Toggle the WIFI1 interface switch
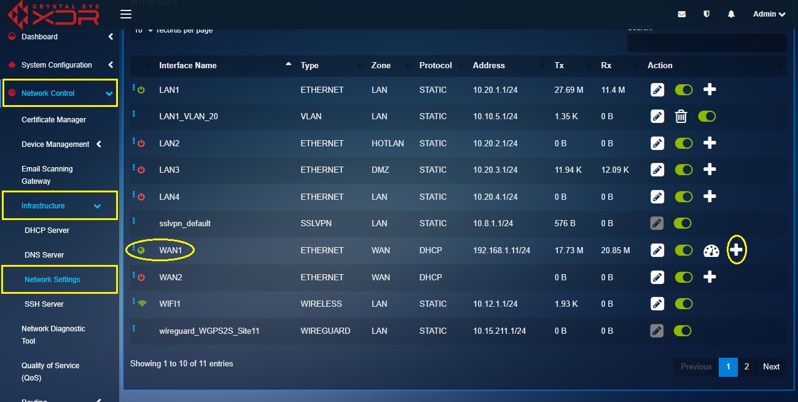The height and width of the screenshot is (402, 798). tap(684, 304)
